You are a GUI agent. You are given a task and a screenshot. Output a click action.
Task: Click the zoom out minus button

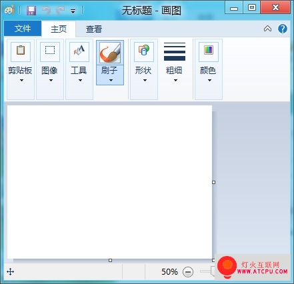(188, 272)
